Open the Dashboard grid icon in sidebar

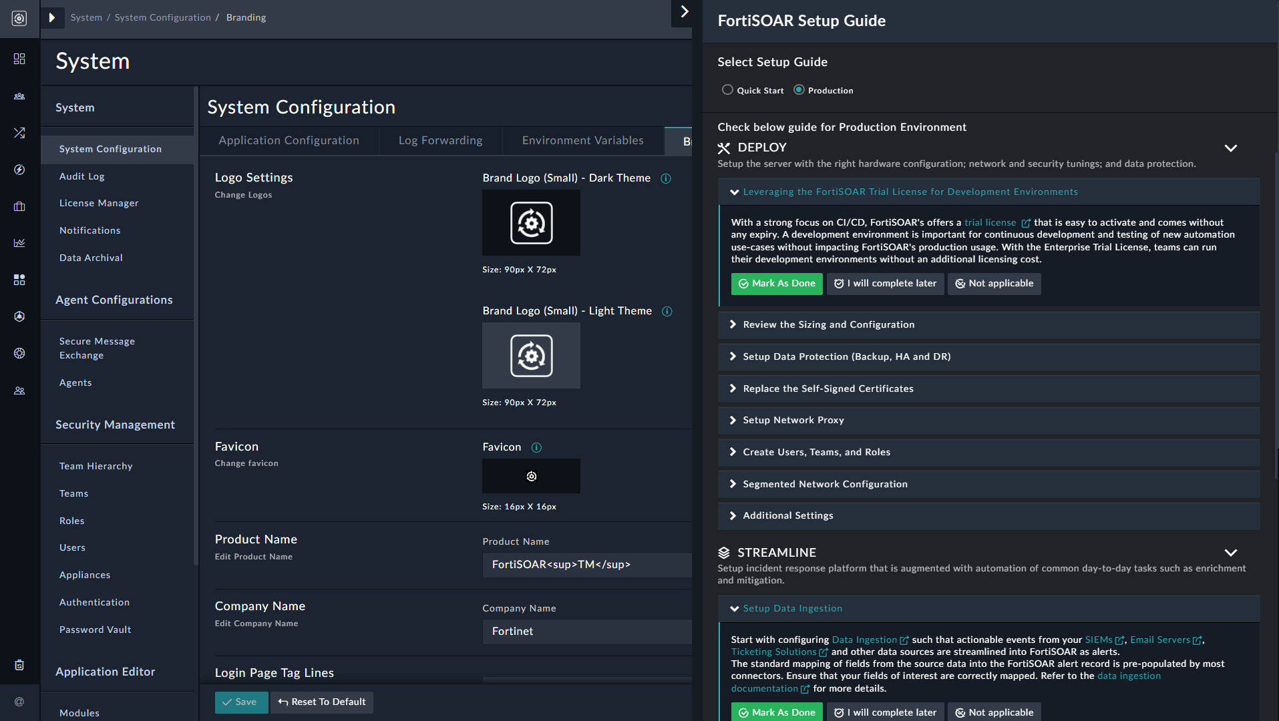pos(19,59)
